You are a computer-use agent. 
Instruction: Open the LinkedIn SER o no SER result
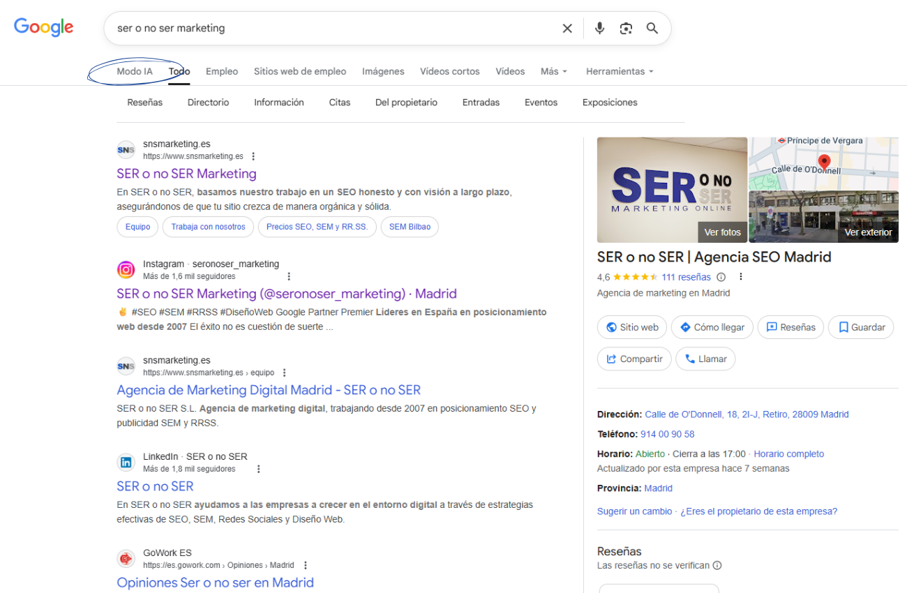tap(155, 486)
